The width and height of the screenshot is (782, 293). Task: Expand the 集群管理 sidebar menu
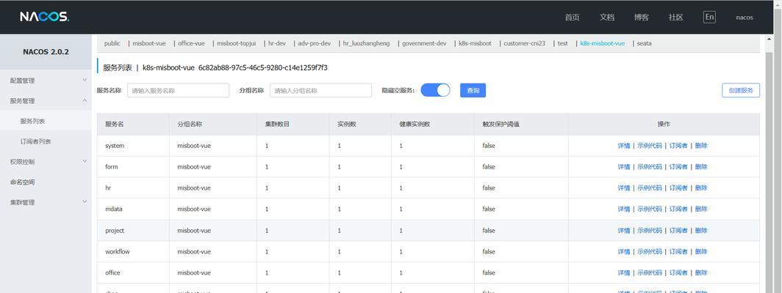pyautogui.click(x=46, y=202)
